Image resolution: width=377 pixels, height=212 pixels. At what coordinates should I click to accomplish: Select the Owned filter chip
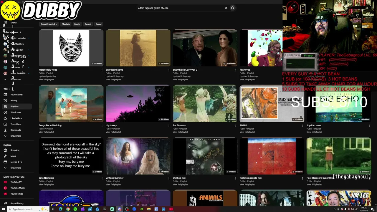point(88,24)
